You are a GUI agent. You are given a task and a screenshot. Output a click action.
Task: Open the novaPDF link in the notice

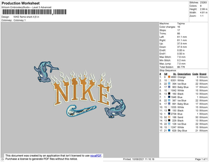(x=96, y=156)
